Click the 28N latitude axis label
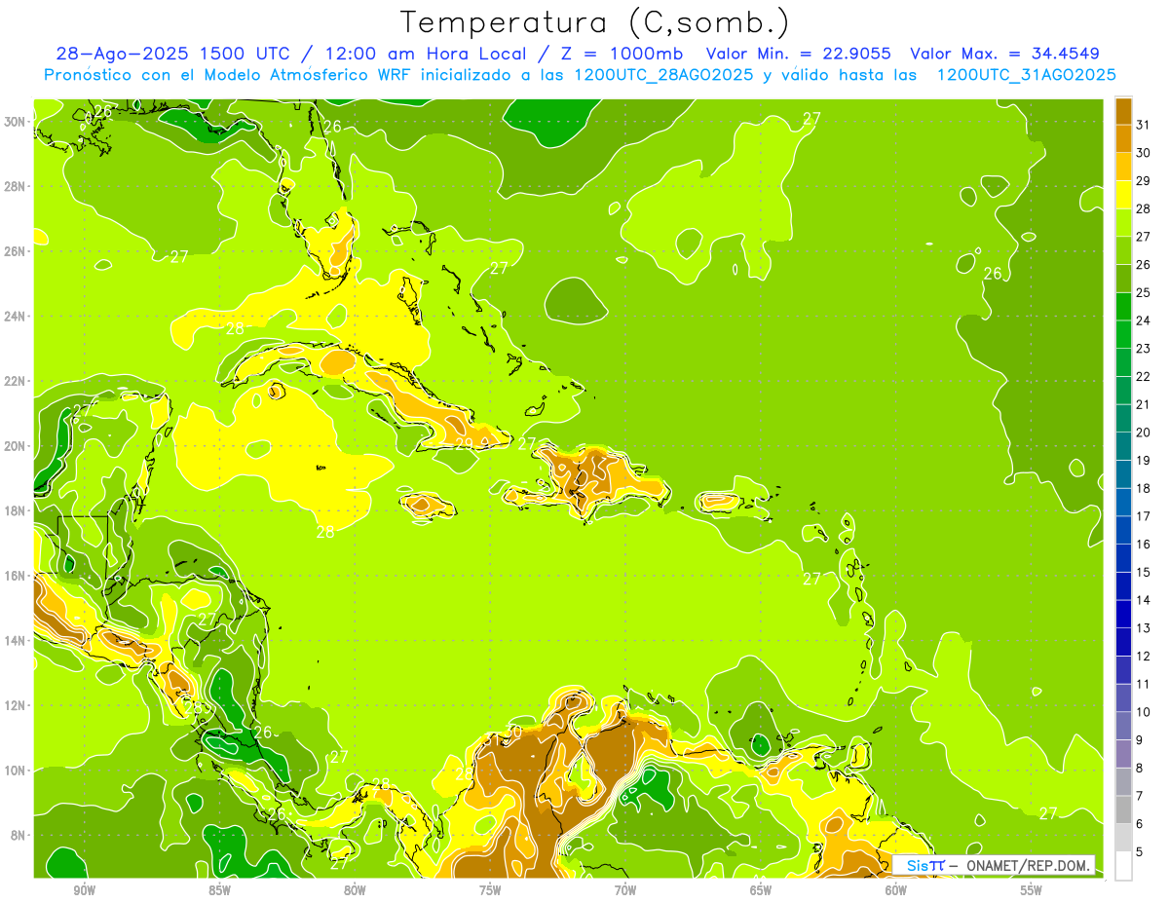This screenshot has width=1169, height=903. tap(16, 186)
